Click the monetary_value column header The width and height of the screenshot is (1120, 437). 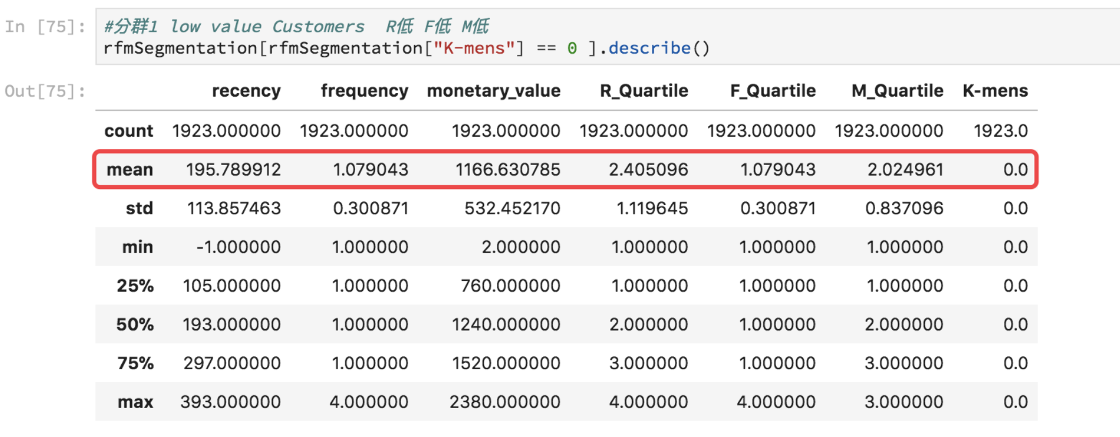pyautogui.click(x=493, y=91)
